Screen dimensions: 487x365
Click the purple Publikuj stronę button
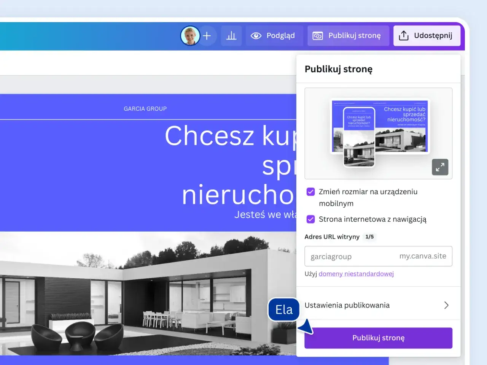click(378, 338)
